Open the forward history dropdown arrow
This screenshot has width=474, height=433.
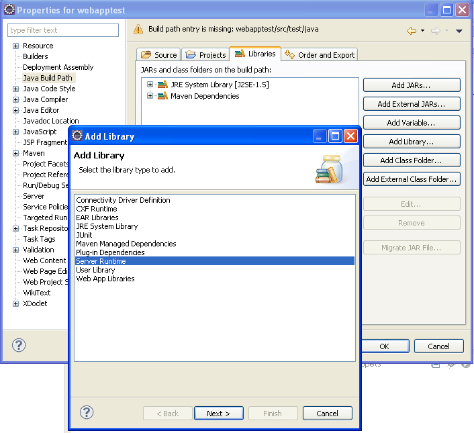(x=446, y=30)
